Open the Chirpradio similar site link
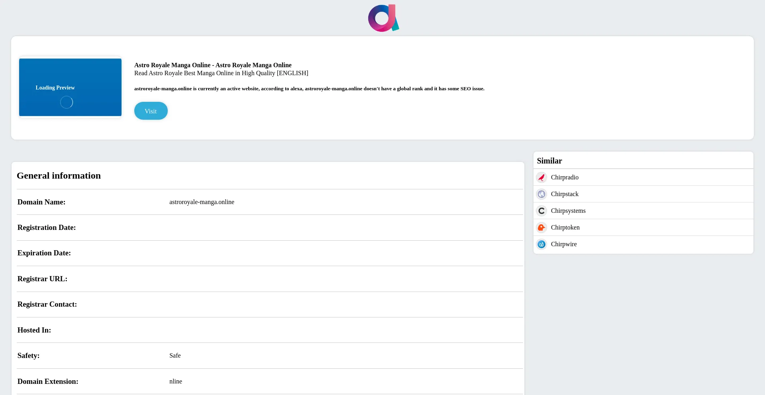The width and height of the screenshot is (765, 395). [565, 177]
